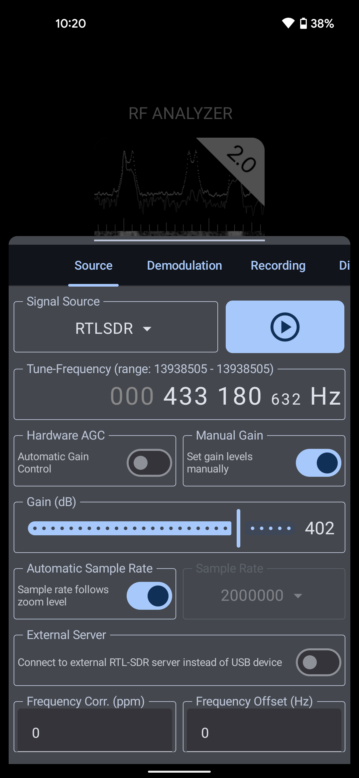Tap the Wi-Fi status icon

[288, 23]
